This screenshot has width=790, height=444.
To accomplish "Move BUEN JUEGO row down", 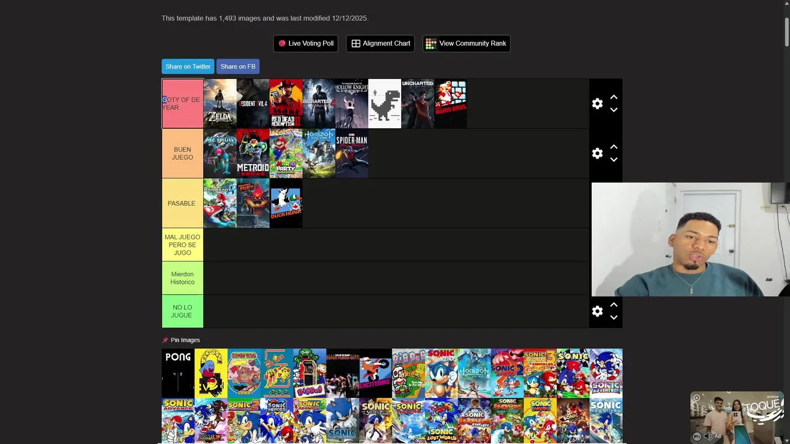I will click(x=613, y=160).
